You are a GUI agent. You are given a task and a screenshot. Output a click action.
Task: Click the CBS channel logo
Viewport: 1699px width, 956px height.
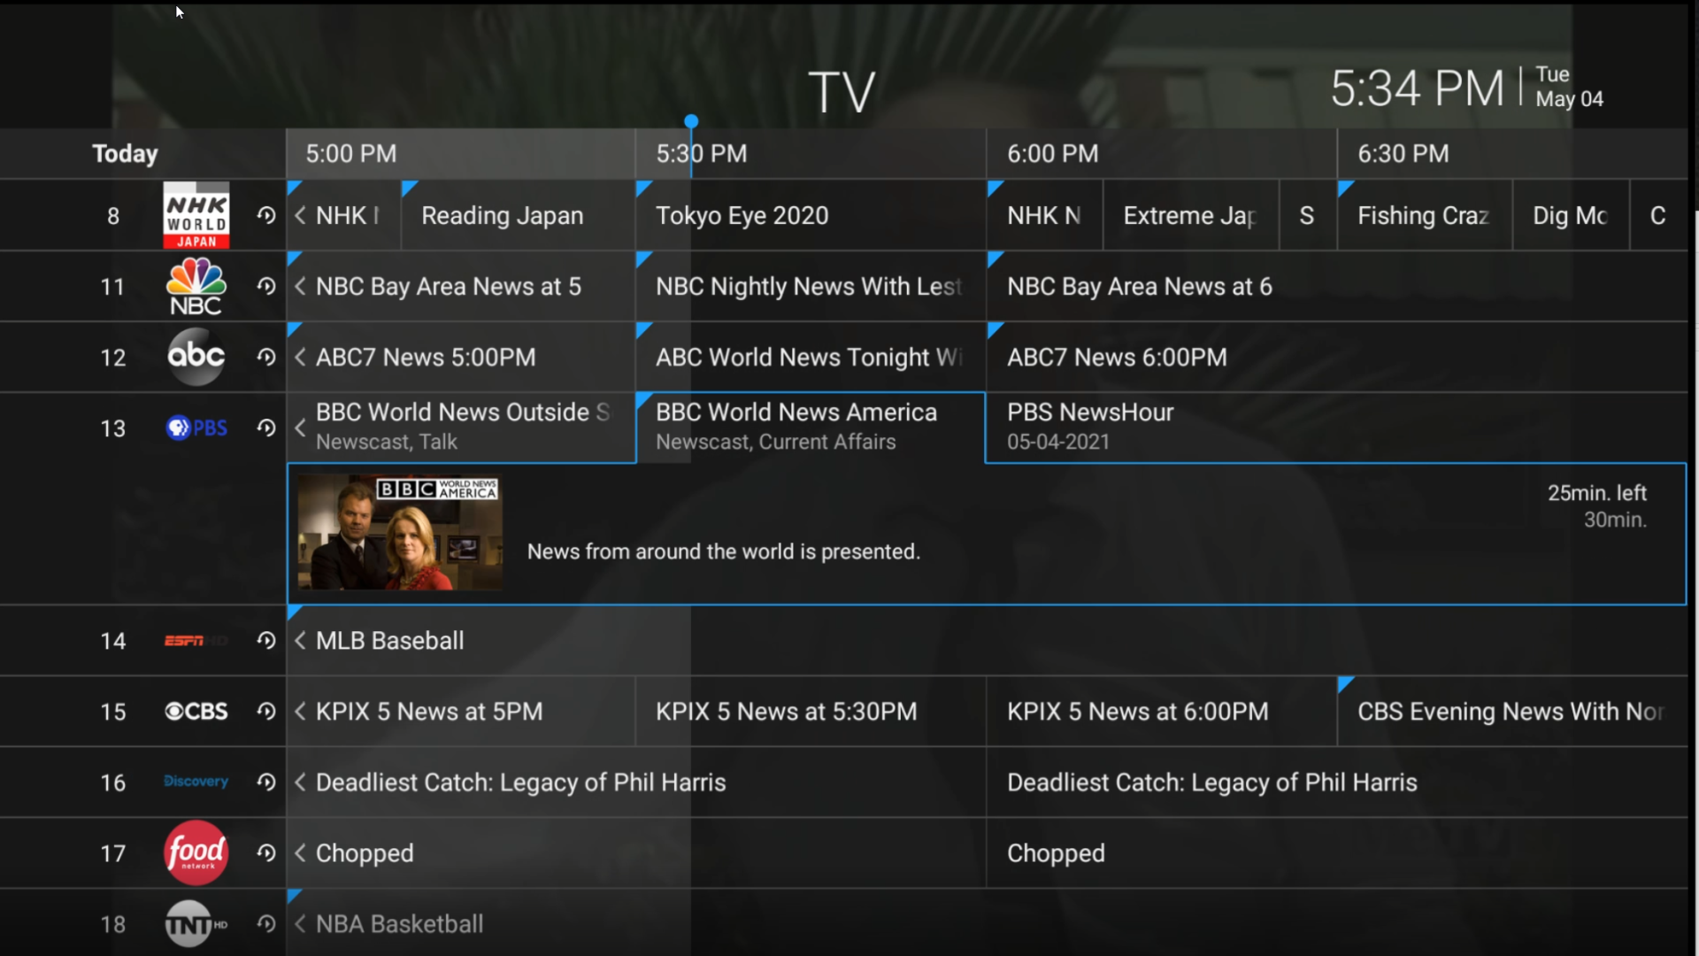tap(196, 711)
